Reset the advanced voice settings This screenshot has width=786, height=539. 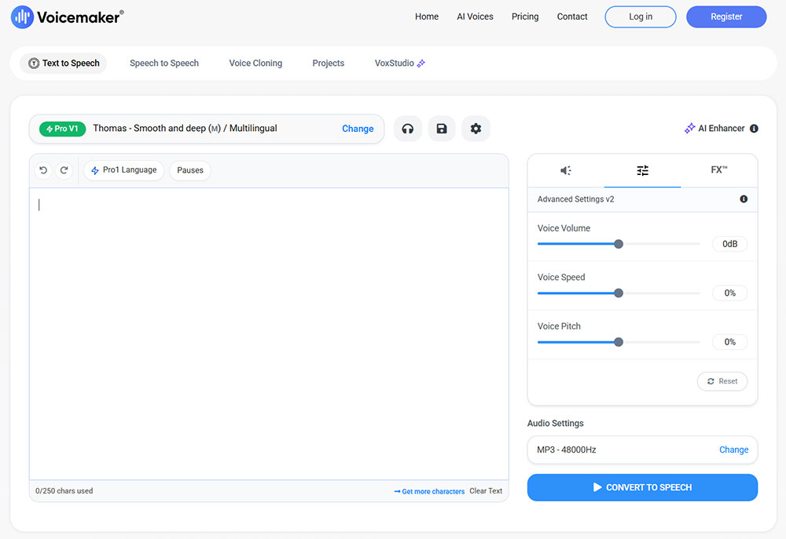(722, 381)
